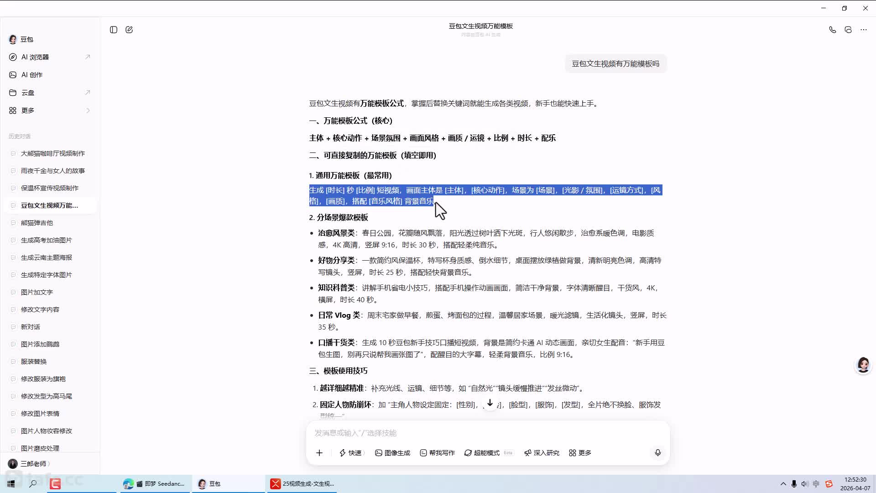Select the 图像生成 skill button
This screenshot has height=493, width=876.
(392, 453)
